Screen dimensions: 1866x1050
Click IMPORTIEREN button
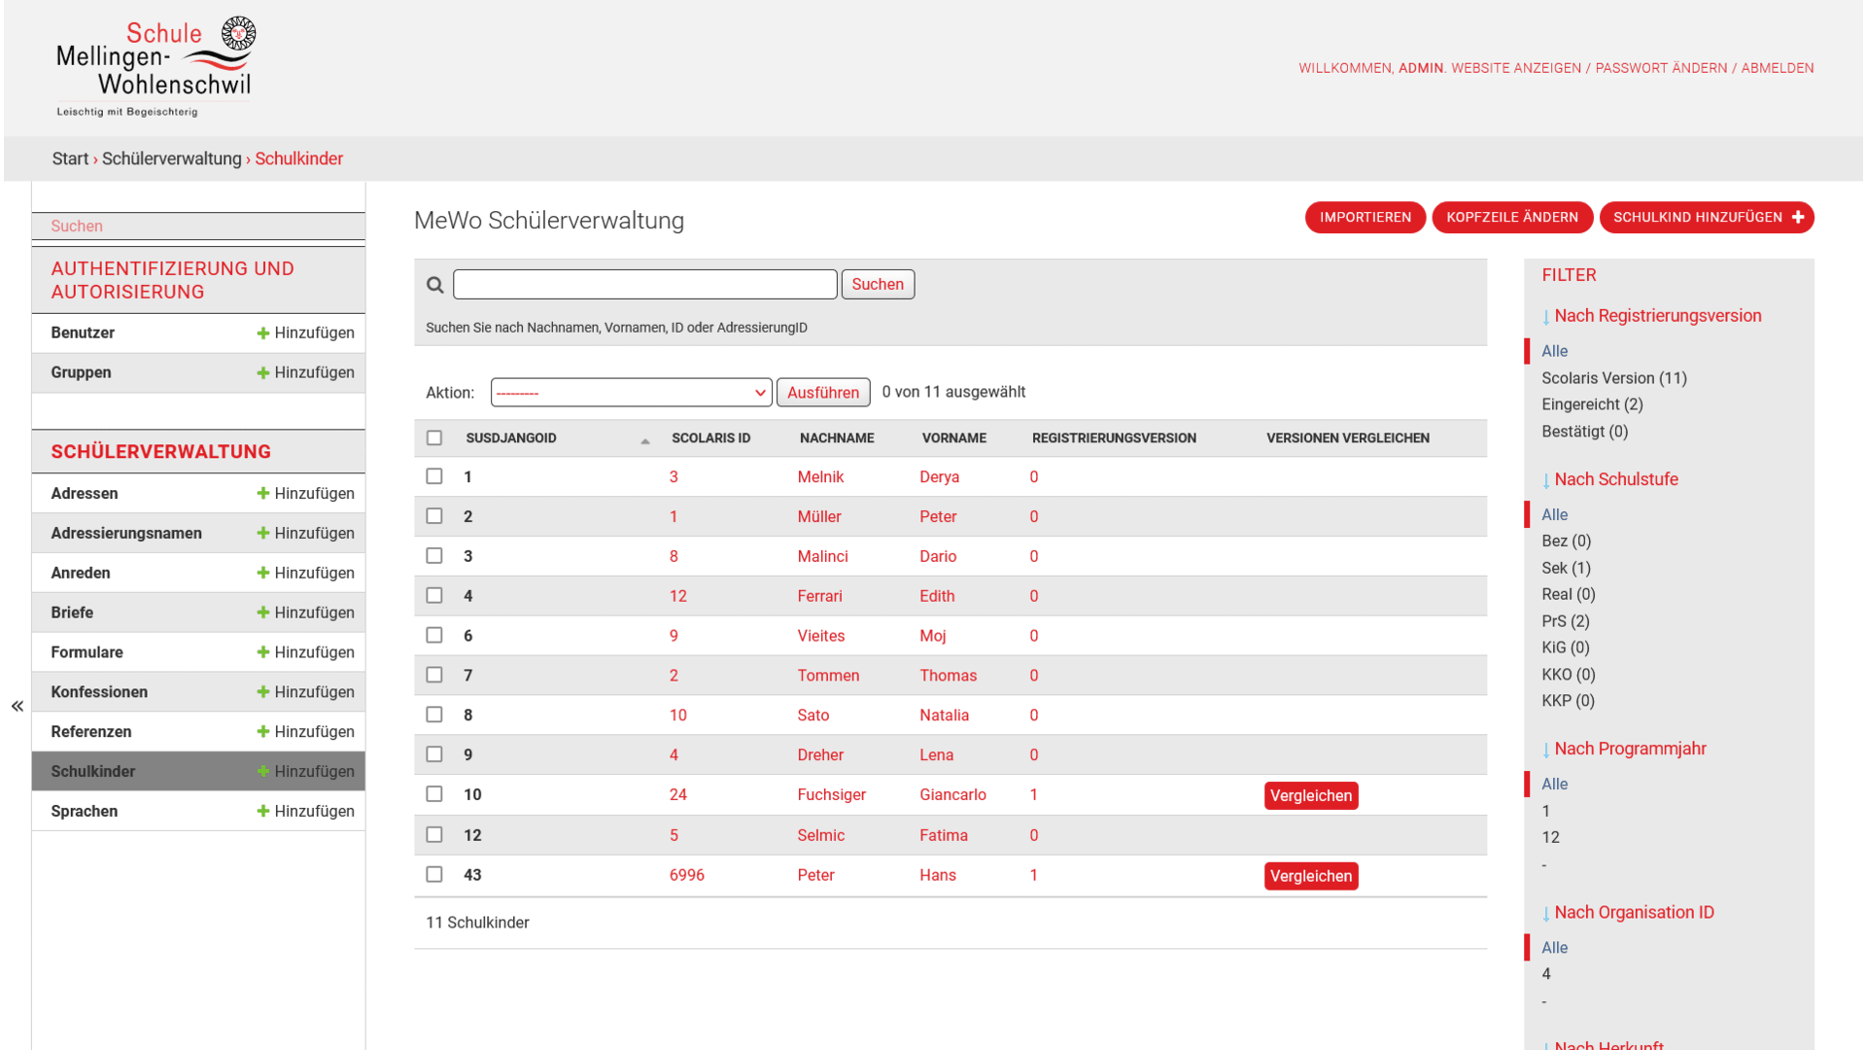[x=1365, y=218]
